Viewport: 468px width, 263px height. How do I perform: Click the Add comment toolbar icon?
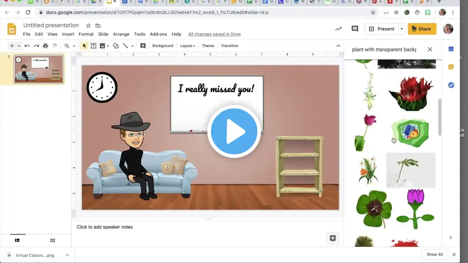tap(143, 46)
